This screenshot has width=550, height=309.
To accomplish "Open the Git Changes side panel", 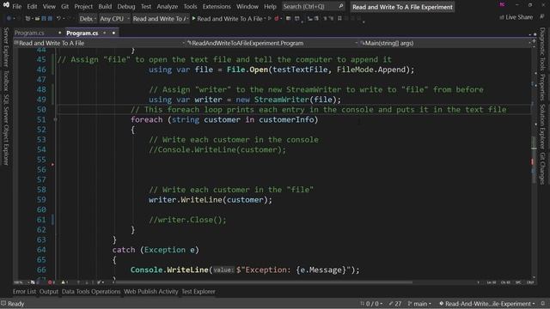I will tap(542, 168).
